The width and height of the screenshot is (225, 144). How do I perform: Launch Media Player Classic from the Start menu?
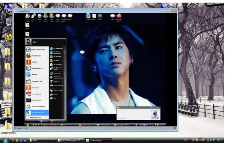37,82
